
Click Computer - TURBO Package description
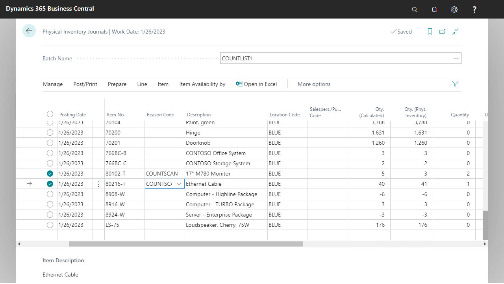coord(220,204)
